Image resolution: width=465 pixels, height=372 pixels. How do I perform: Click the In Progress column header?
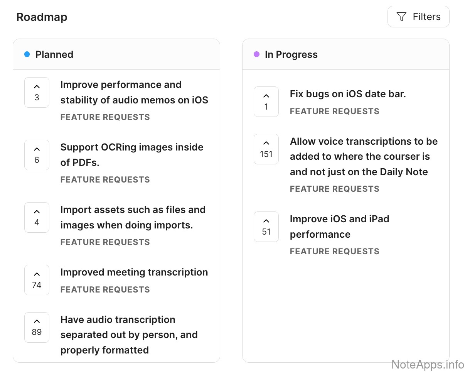point(291,55)
